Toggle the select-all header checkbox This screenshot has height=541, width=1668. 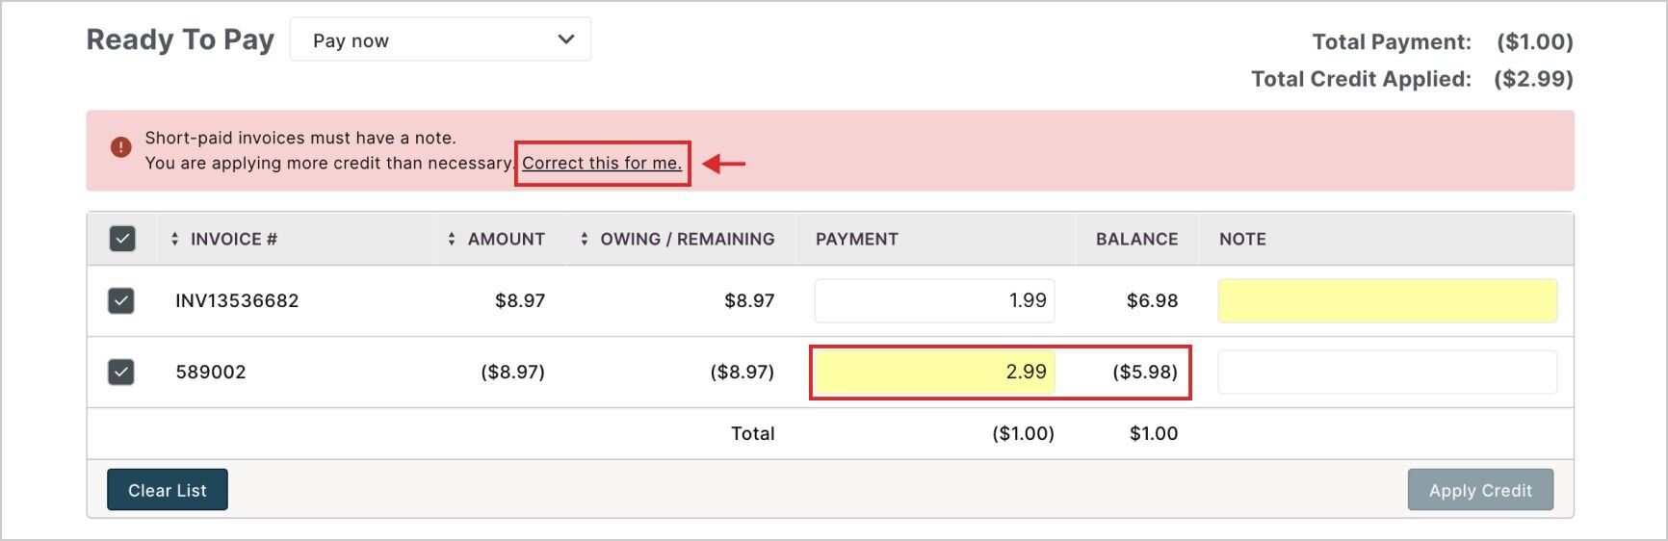click(122, 239)
